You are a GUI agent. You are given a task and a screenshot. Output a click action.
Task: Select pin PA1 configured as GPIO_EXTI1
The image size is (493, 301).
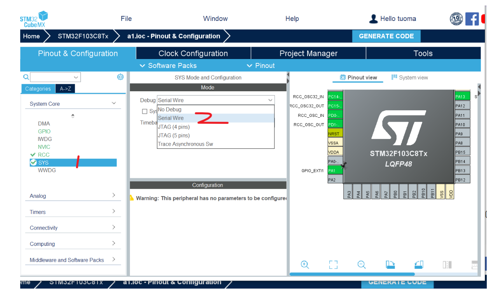tap(335, 170)
